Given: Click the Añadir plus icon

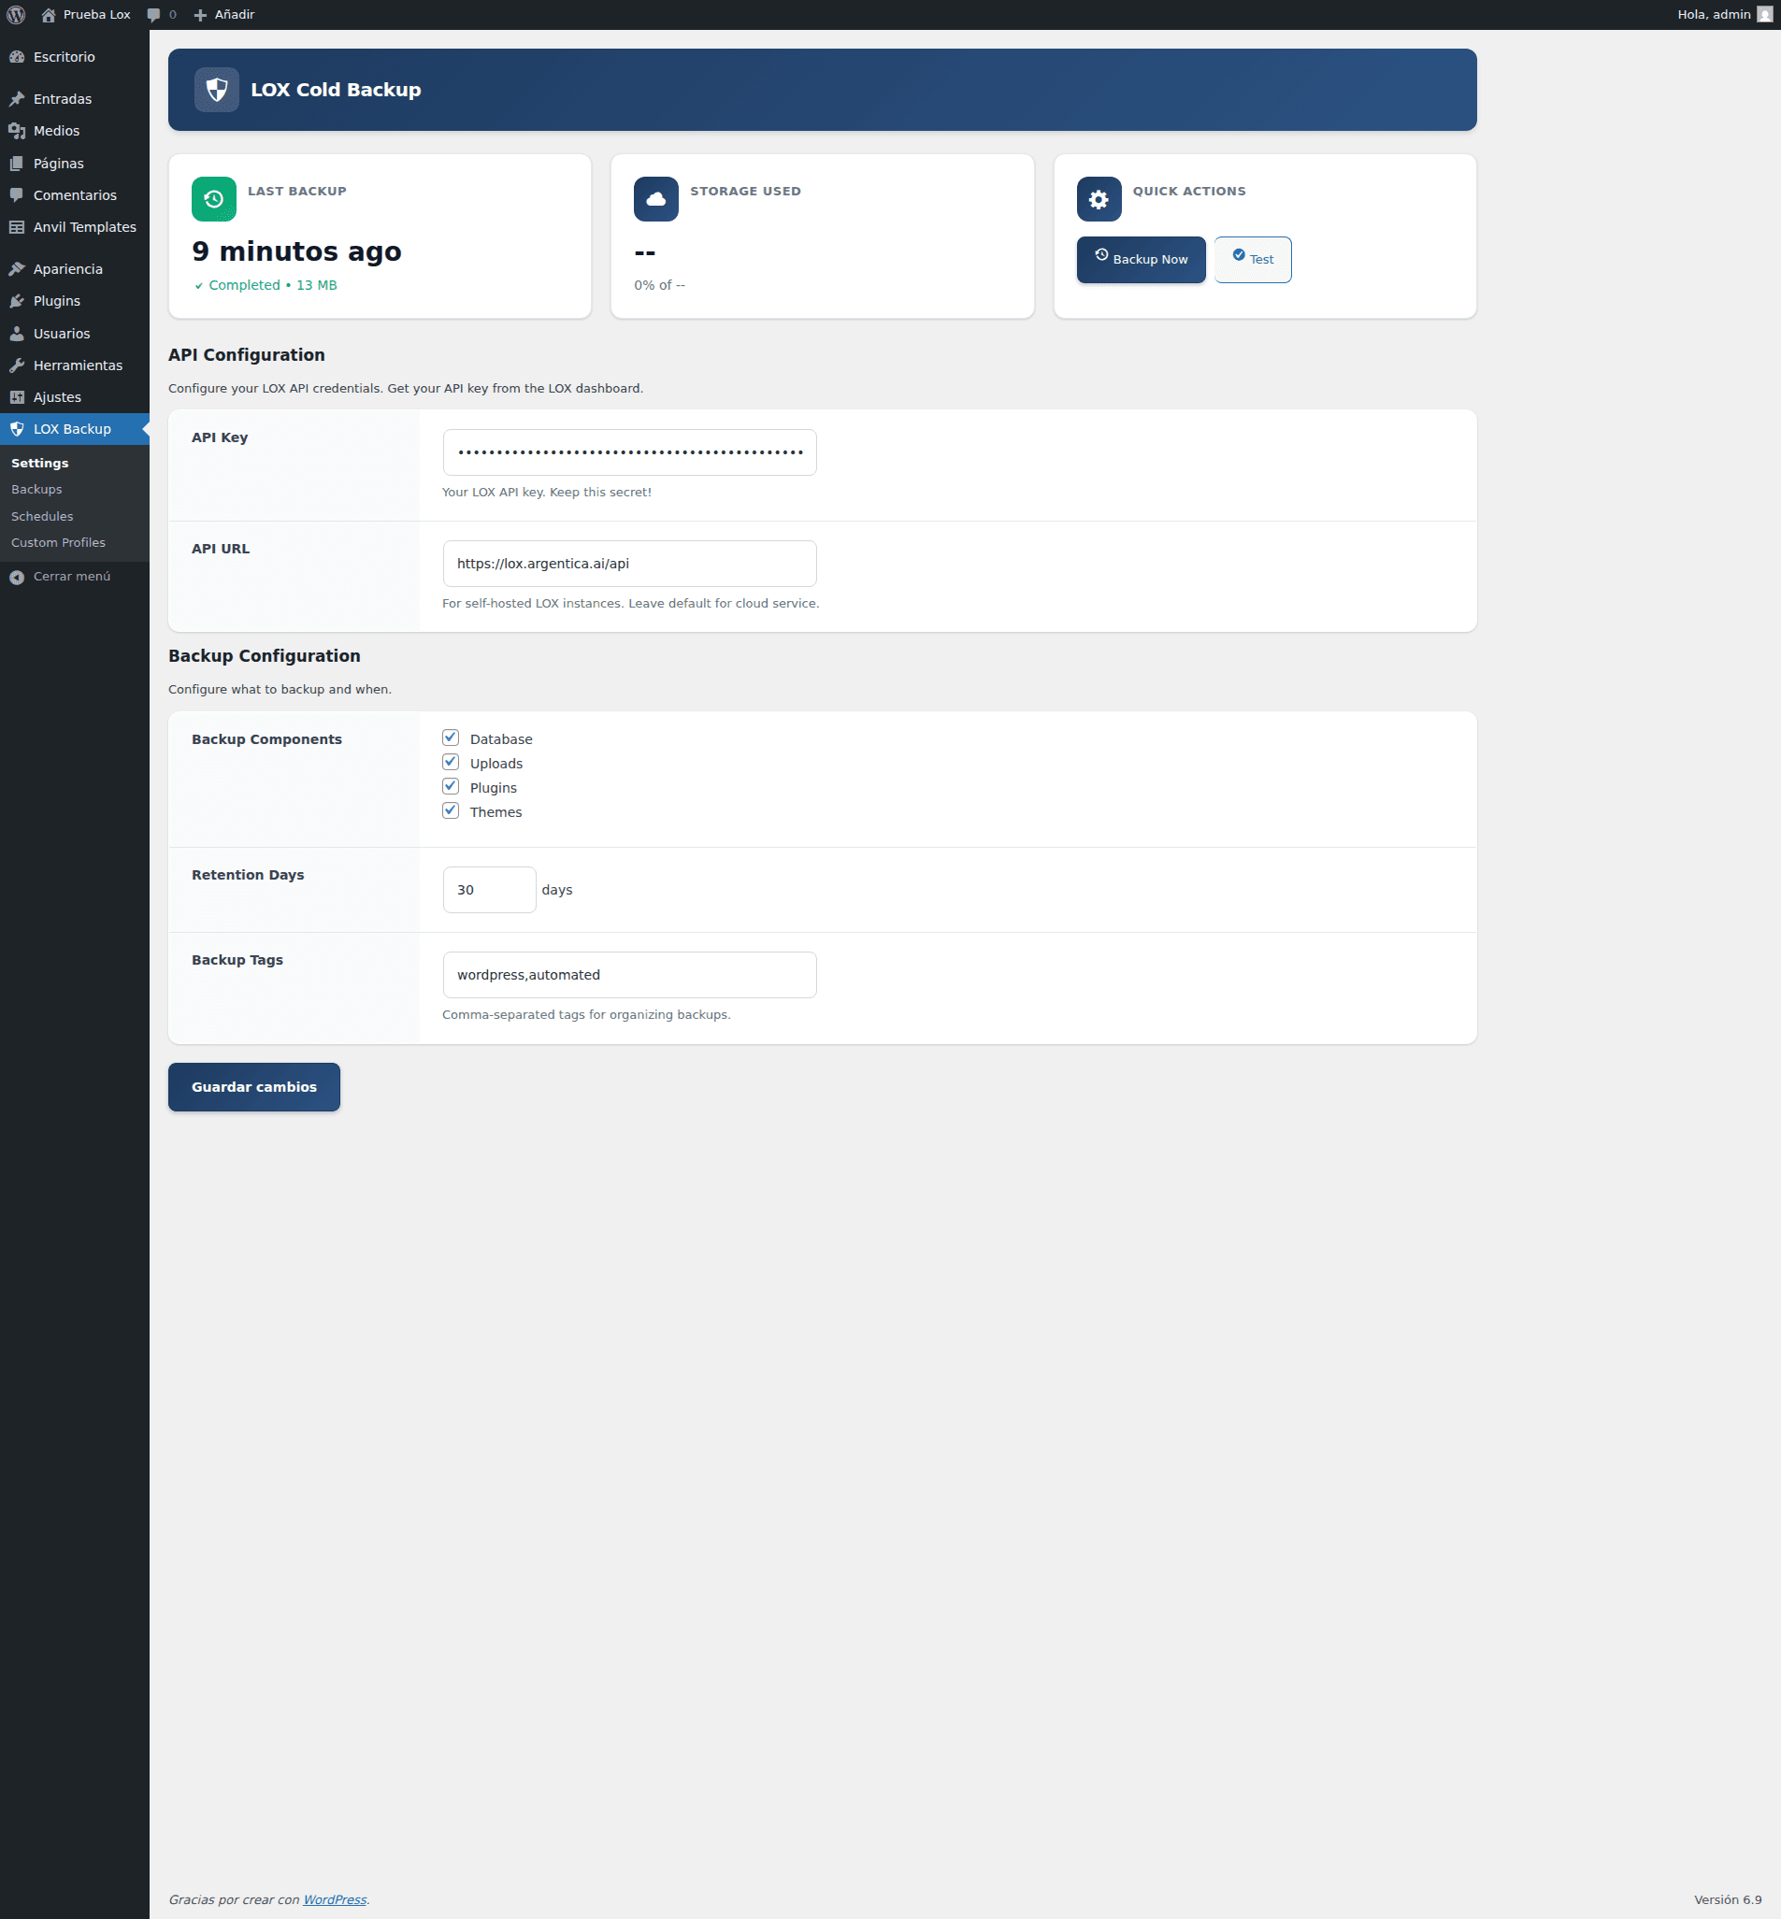Looking at the screenshot, I should tap(198, 14).
